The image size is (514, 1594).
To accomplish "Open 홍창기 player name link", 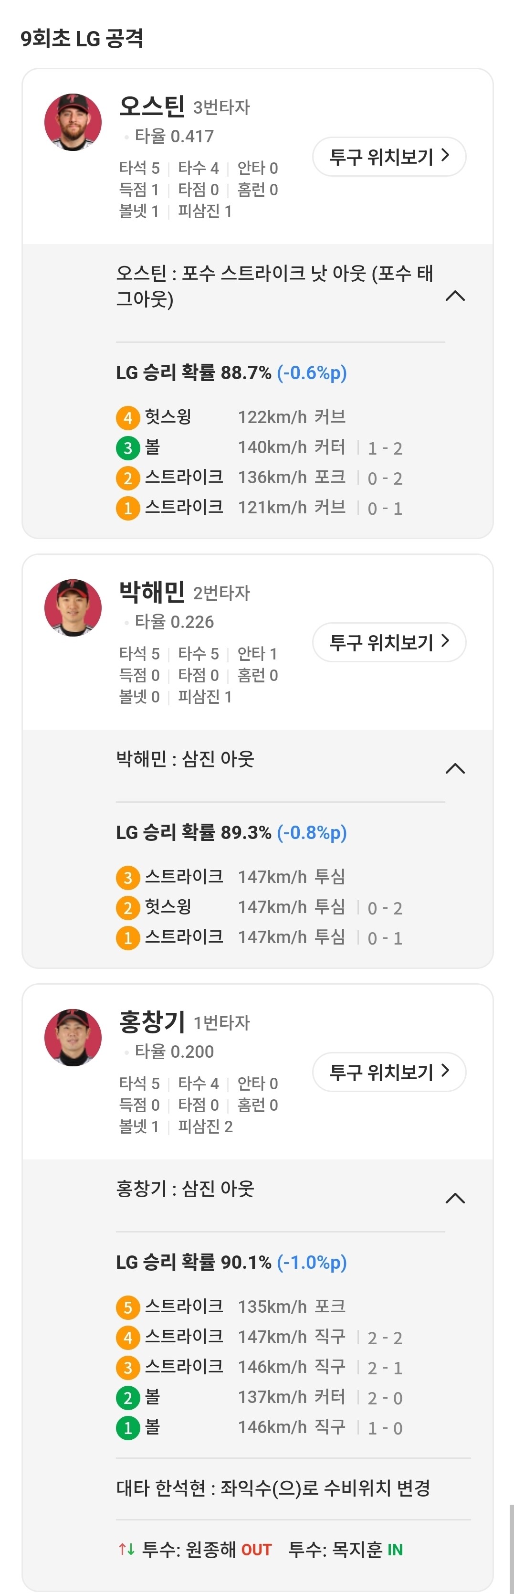I will (152, 1021).
